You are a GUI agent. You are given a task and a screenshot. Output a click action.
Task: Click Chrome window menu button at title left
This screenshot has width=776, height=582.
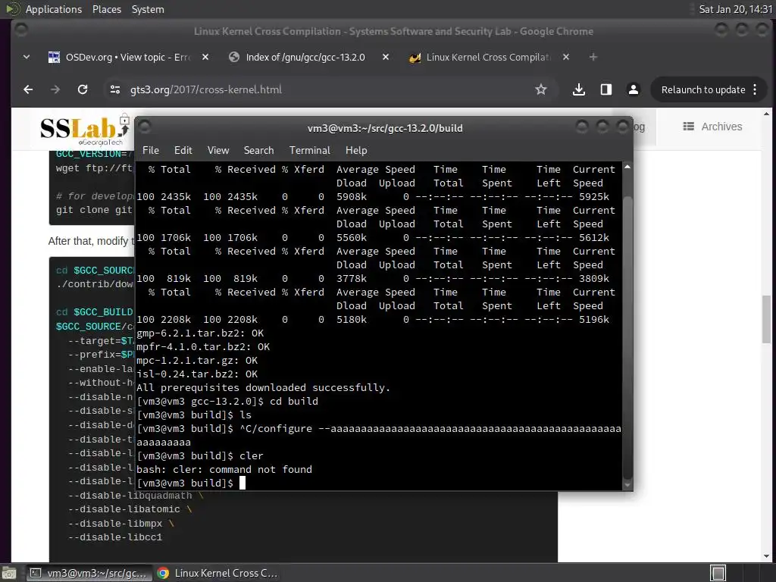tap(20, 30)
